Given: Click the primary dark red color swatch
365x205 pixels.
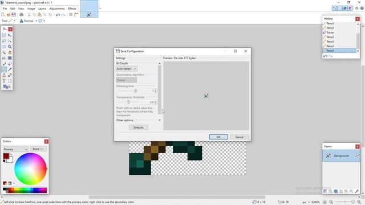Looking at the screenshot, I should tap(6, 156).
